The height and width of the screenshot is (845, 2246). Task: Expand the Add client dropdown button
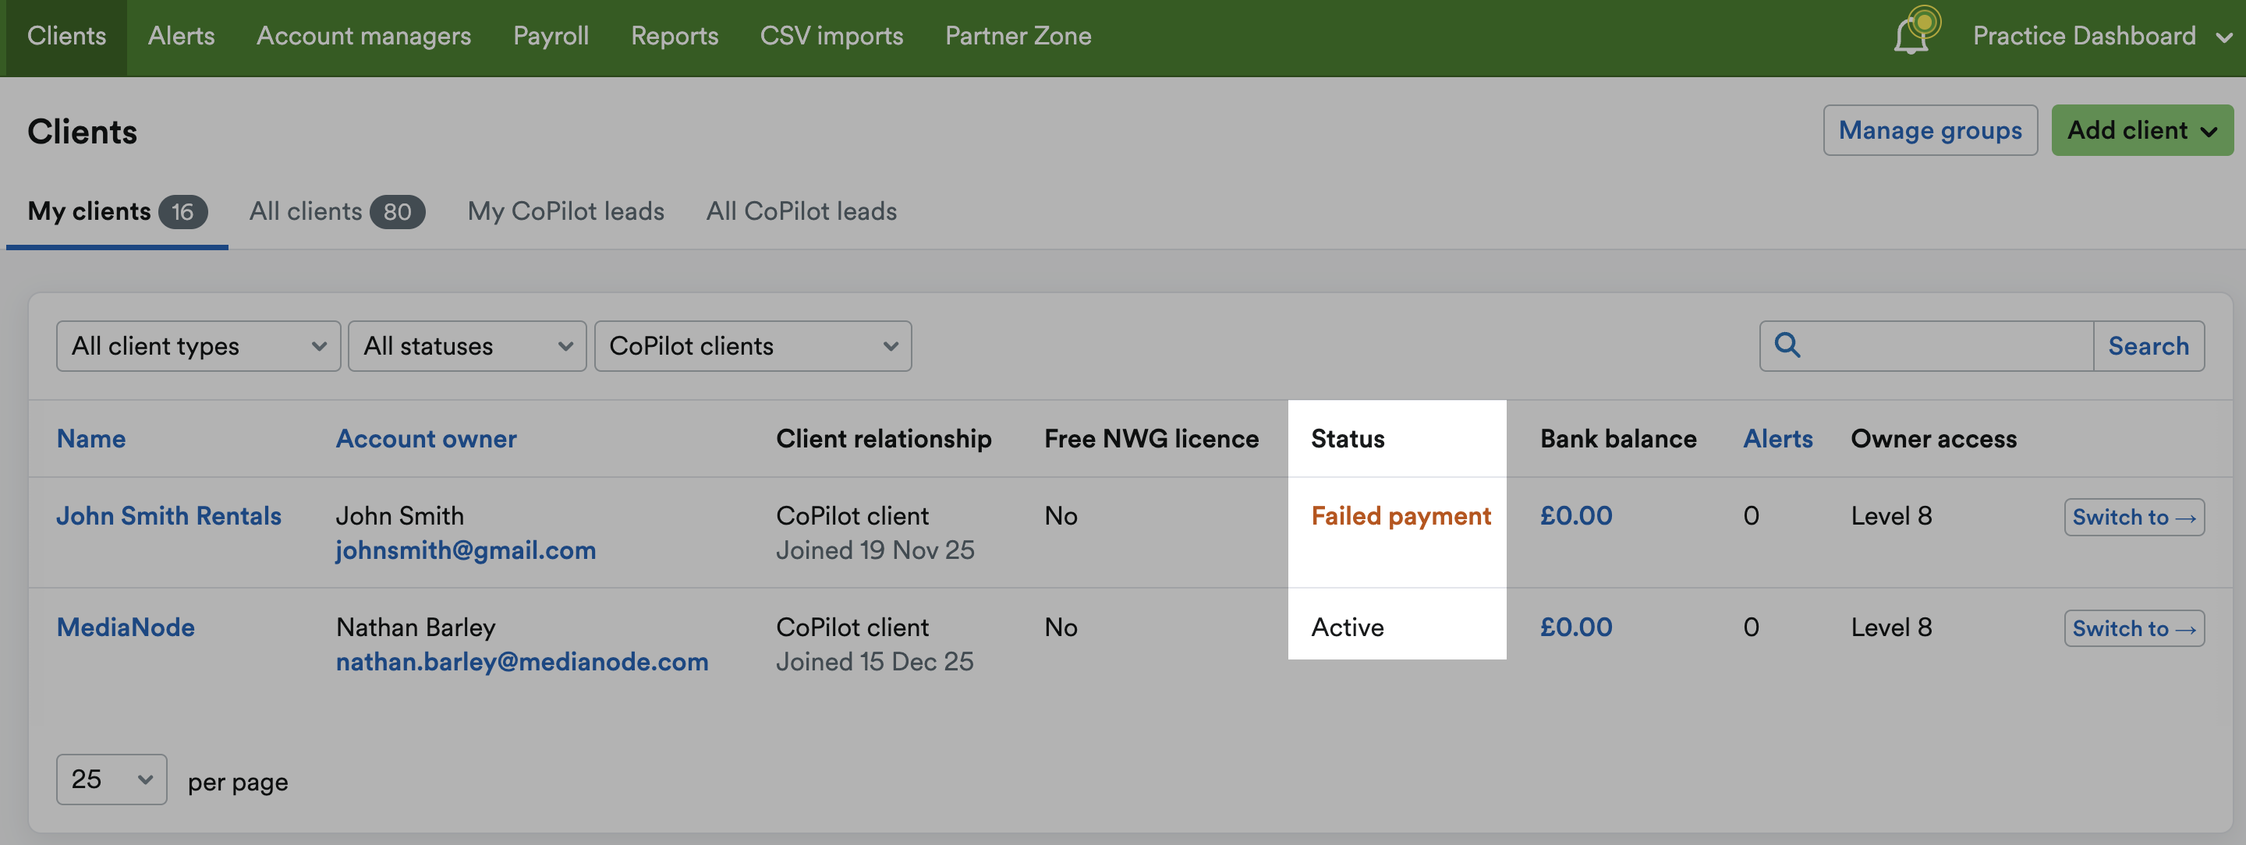pos(2142,131)
